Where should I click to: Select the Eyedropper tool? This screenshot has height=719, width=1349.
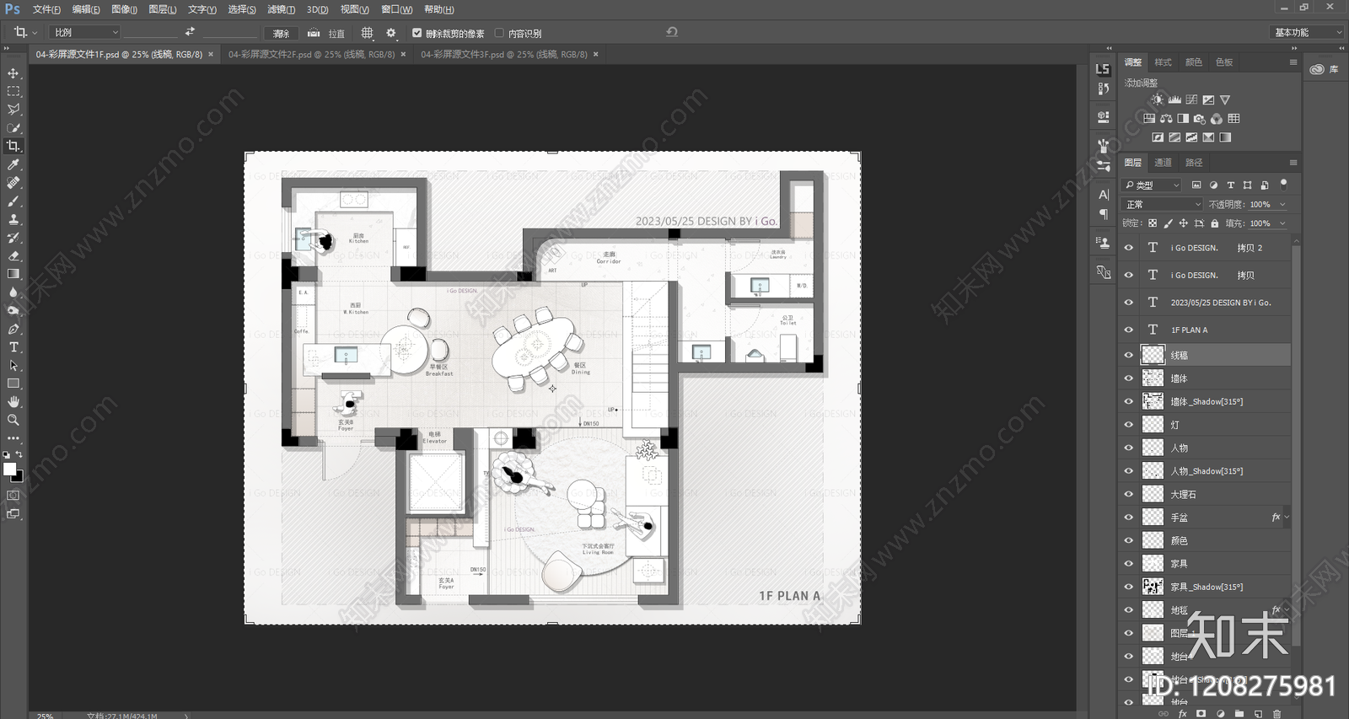[13, 164]
